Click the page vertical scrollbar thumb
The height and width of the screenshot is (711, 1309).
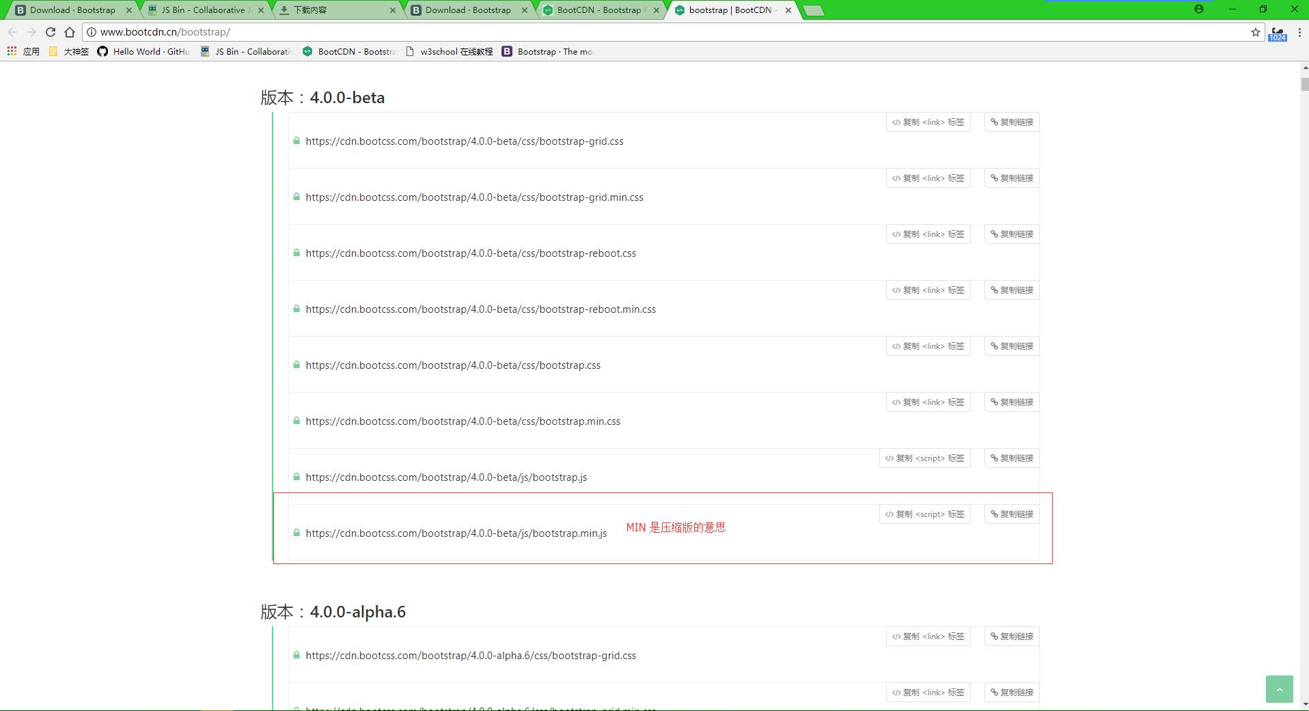click(1304, 84)
